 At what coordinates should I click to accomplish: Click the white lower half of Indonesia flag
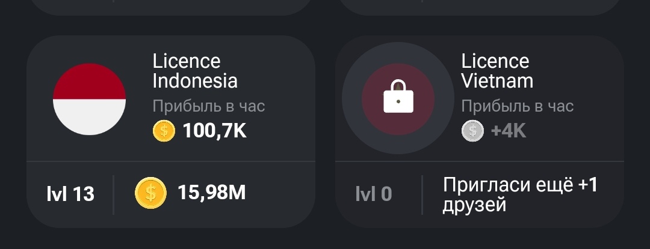tap(89, 117)
